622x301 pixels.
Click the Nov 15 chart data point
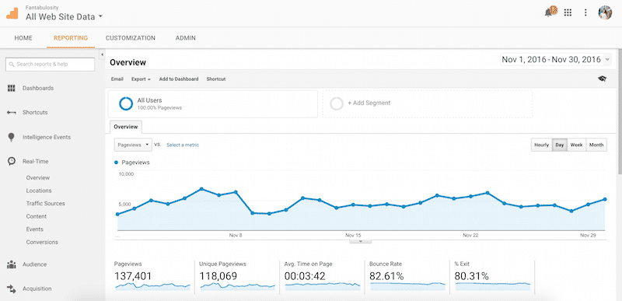click(x=353, y=205)
